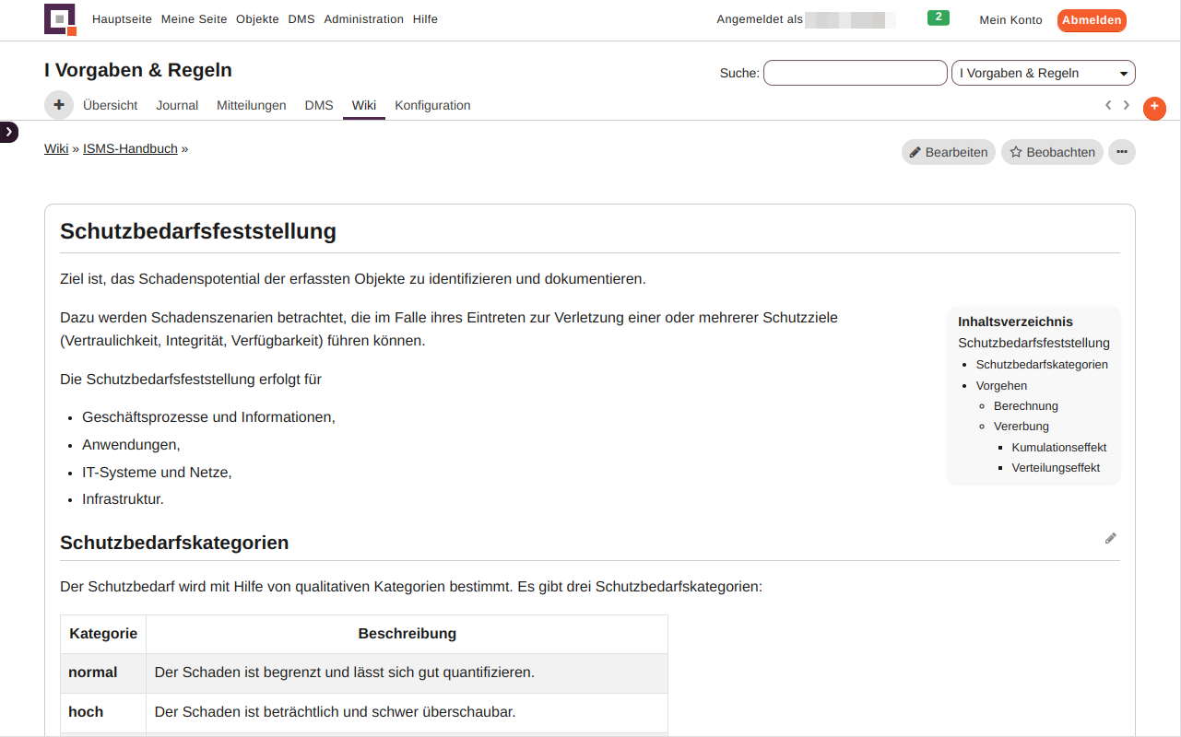The width and height of the screenshot is (1181, 737).
Task: Open the ISMS-Handbuch breadcrumb link
Action: pyautogui.click(x=129, y=147)
